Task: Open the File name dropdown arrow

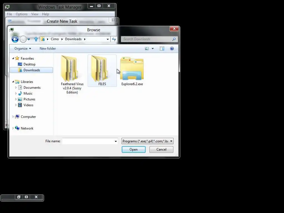Action: pos(116,141)
